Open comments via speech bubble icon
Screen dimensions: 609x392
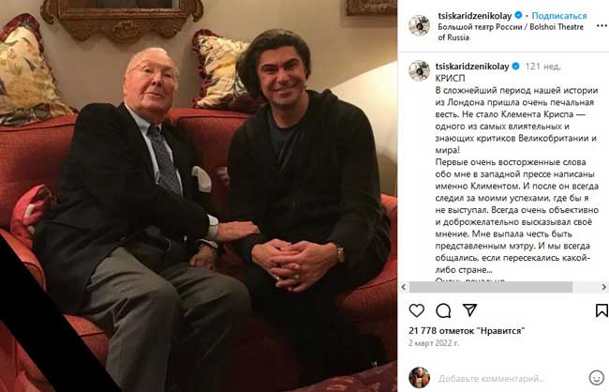click(x=443, y=310)
